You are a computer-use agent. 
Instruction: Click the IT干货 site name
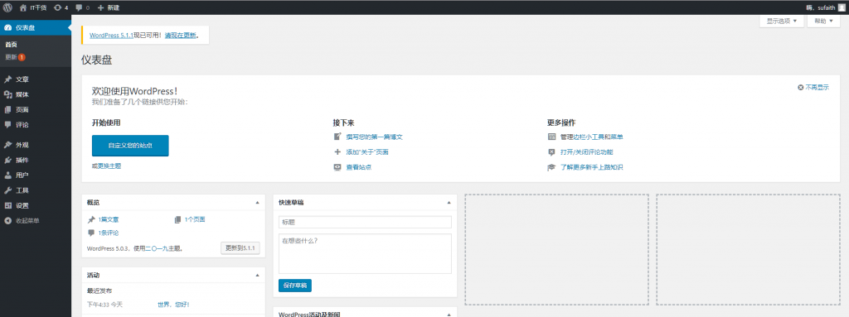click(x=38, y=7)
